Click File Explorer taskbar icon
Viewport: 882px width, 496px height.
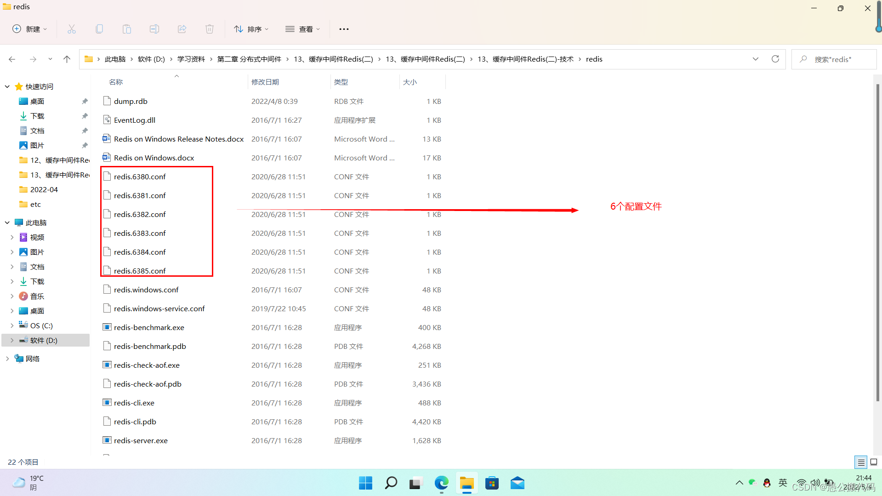pos(467,483)
